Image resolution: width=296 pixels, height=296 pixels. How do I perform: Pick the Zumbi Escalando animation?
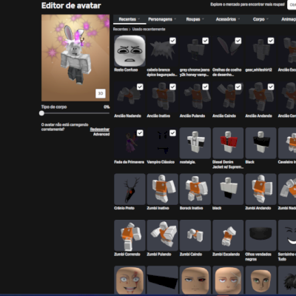pos(228,235)
